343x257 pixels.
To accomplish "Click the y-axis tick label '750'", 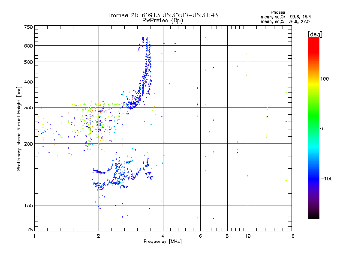I will pos(28,27).
